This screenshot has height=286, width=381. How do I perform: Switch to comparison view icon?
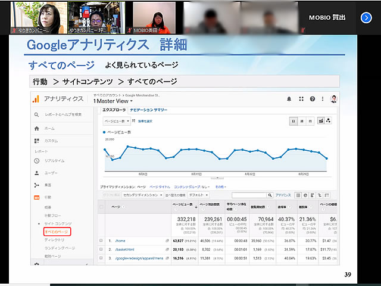[x=320, y=195]
